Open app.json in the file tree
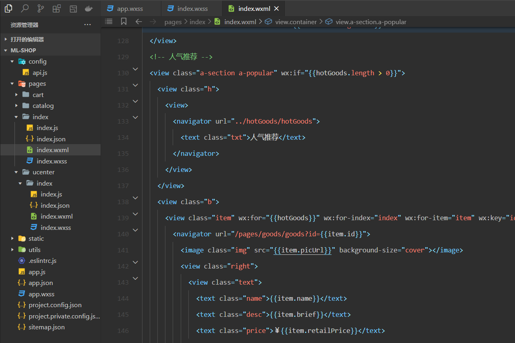The image size is (515, 343). coord(50,283)
